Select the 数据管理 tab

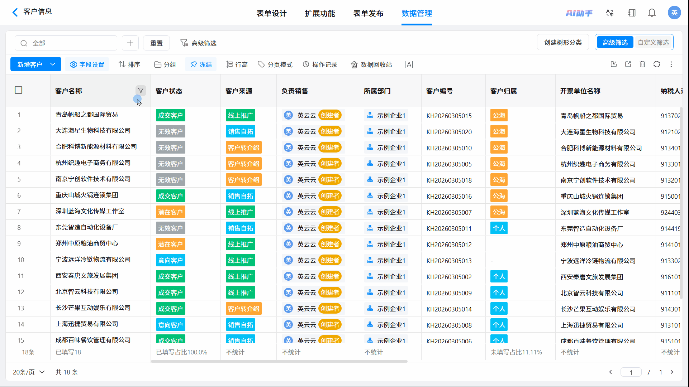[417, 13]
